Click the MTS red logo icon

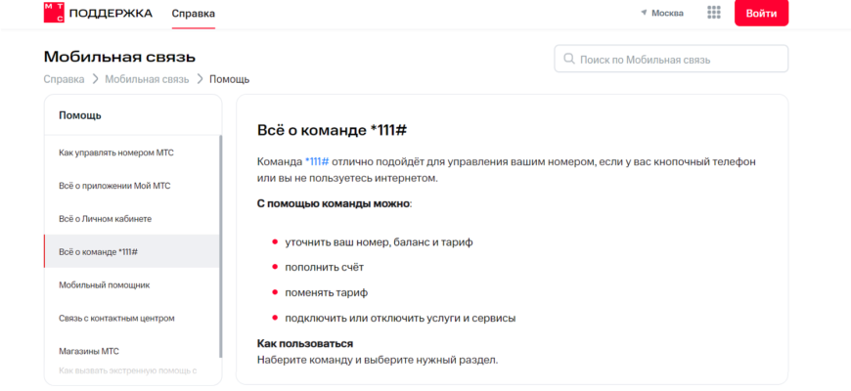pos(54,13)
